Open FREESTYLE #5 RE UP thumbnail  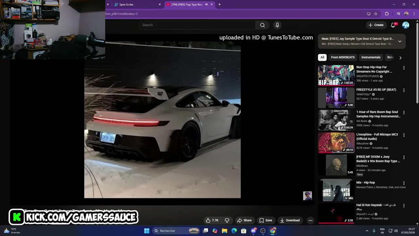pos(336,98)
